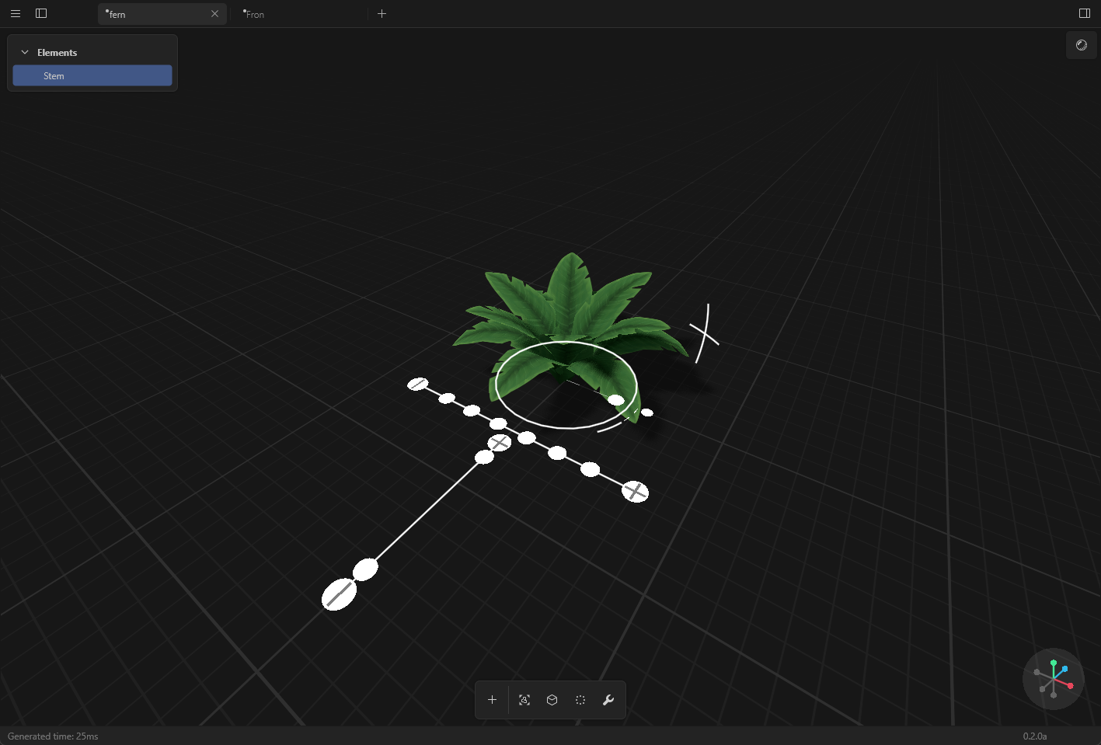Toggle the left sidebar panel

41,13
